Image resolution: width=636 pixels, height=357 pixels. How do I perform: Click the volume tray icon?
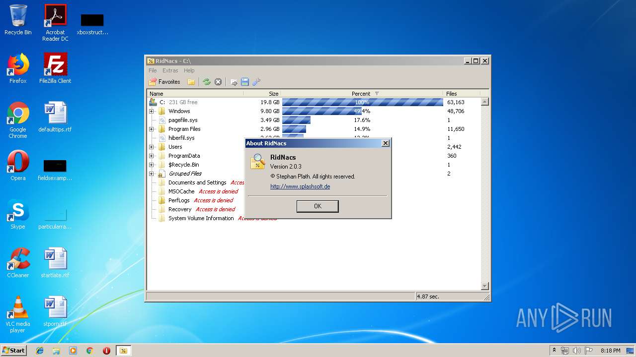(576, 351)
